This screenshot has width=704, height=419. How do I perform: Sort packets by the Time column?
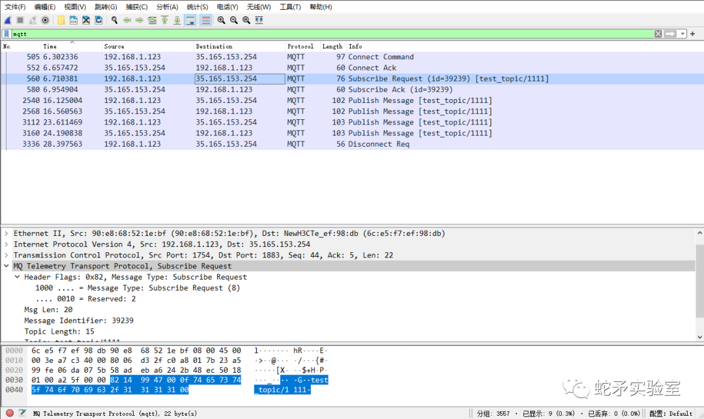click(71, 46)
